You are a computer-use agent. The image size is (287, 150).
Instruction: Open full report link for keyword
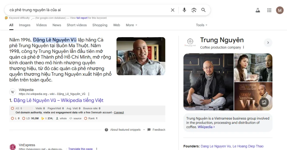coord(82,18)
